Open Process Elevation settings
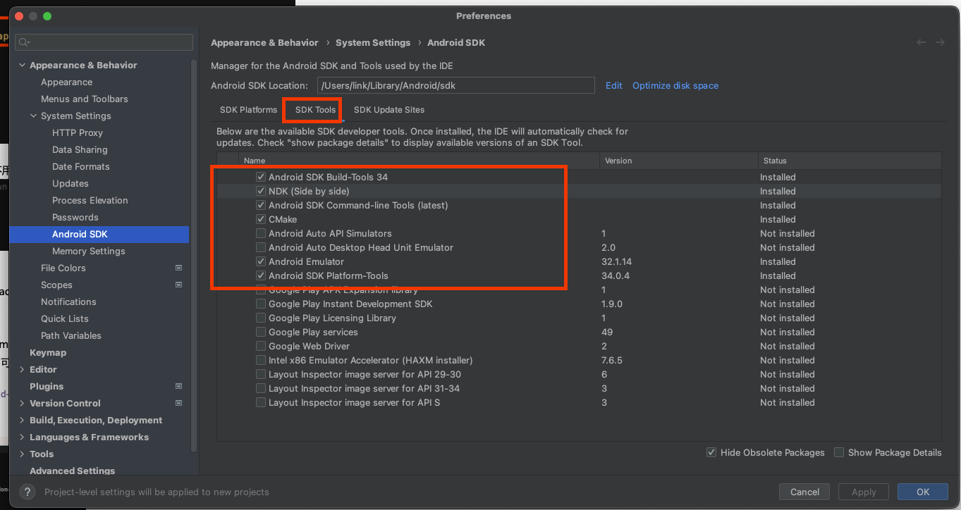 [90, 200]
